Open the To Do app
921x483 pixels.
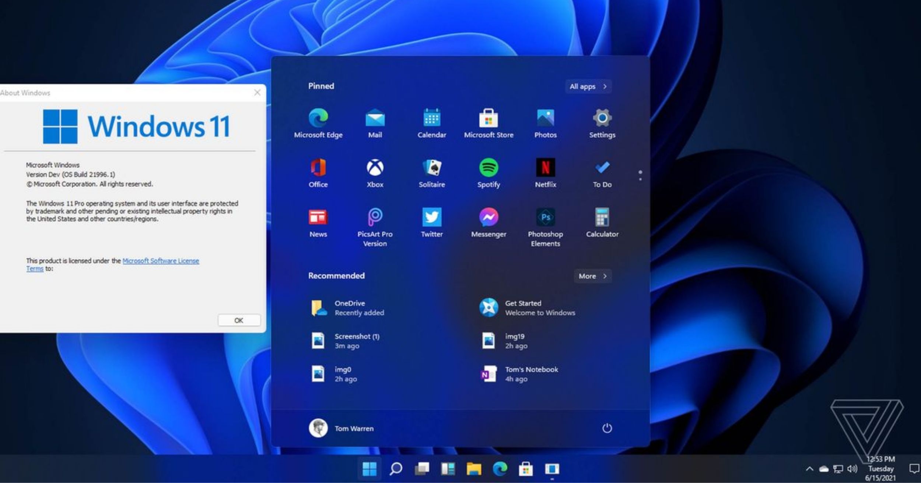point(602,173)
